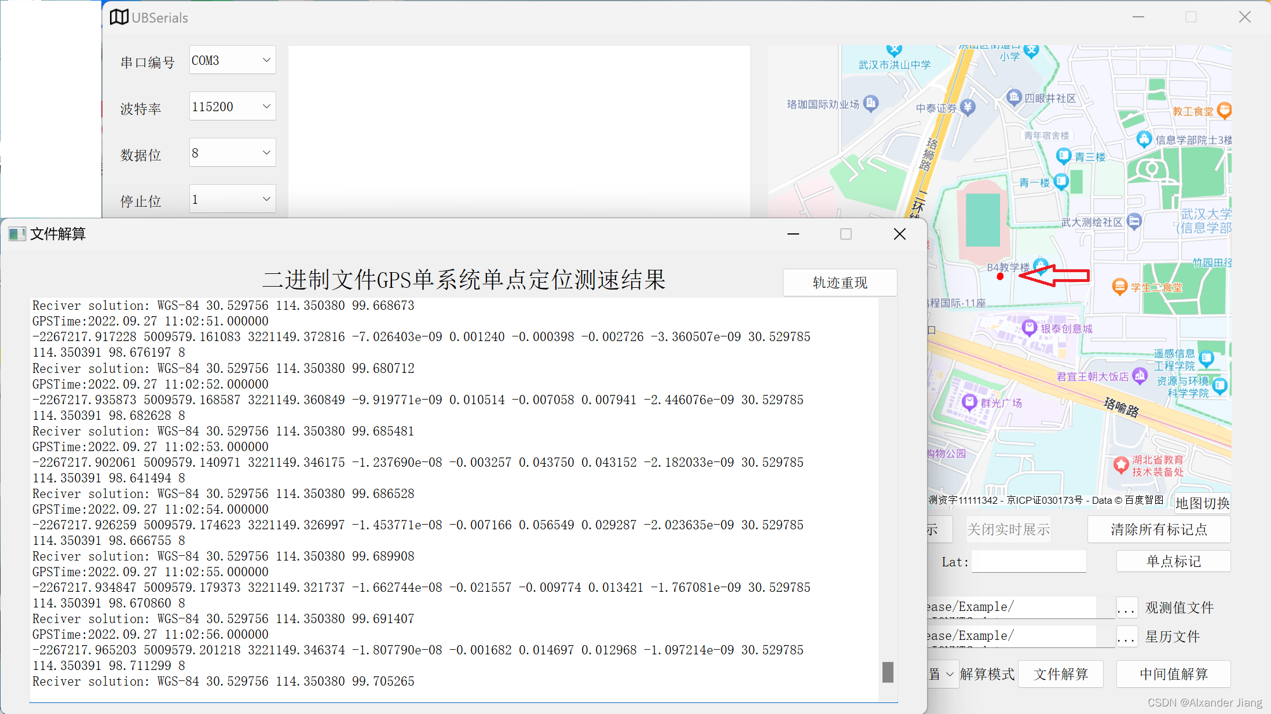Click the UBSerials map app icon

coord(119,17)
